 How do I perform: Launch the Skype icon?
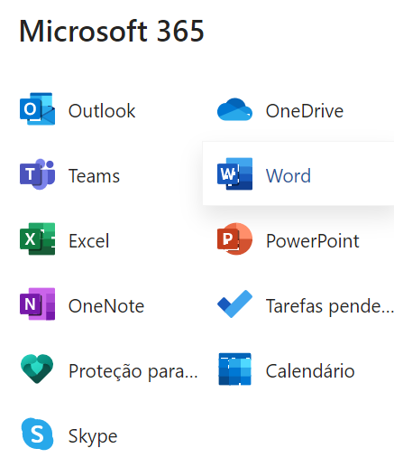pyautogui.click(x=37, y=434)
